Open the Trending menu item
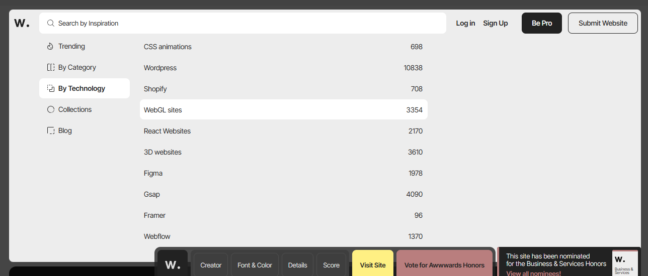Image resolution: width=648 pixels, height=276 pixels. coord(85,46)
